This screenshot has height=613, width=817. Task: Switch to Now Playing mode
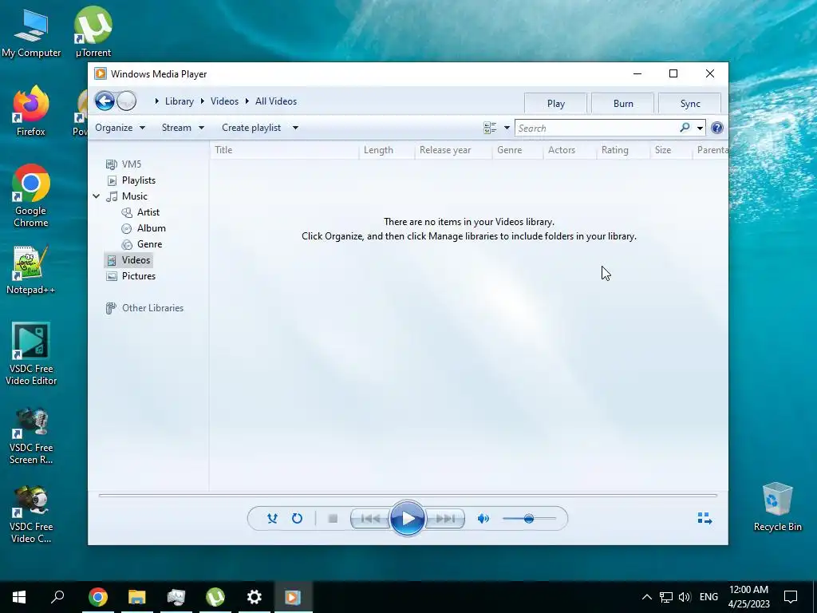pyautogui.click(x=705, y=518)
